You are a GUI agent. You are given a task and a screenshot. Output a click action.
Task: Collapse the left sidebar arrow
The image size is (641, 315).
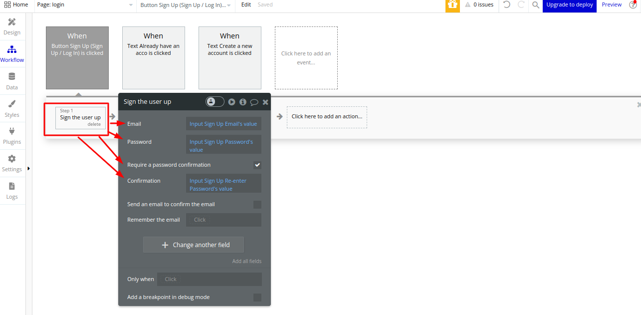point(29,169)
